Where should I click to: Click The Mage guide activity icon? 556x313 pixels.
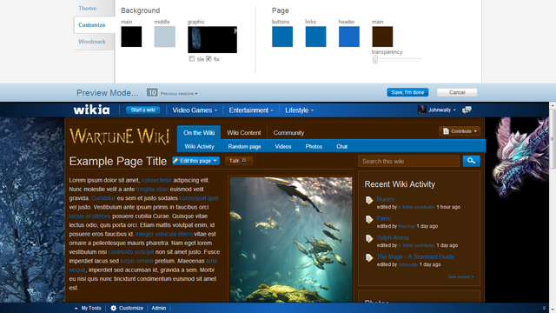pos(369,258)
